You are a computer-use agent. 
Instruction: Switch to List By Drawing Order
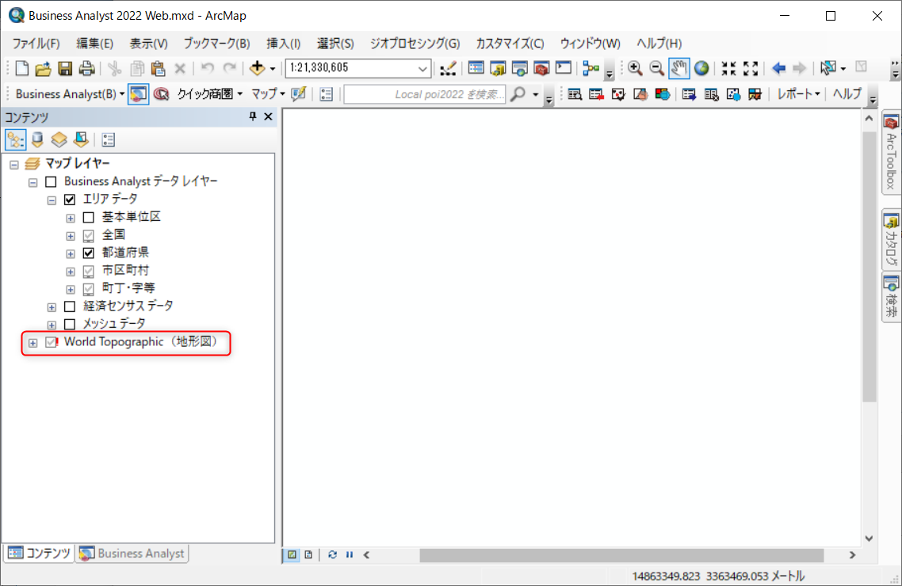pos(16,139)
